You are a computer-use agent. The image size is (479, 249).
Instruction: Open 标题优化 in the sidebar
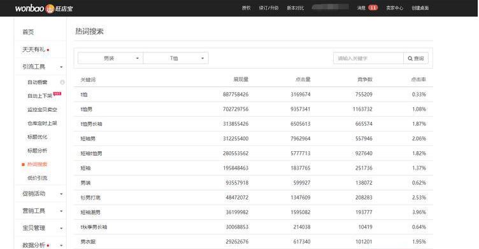[38, 137]
